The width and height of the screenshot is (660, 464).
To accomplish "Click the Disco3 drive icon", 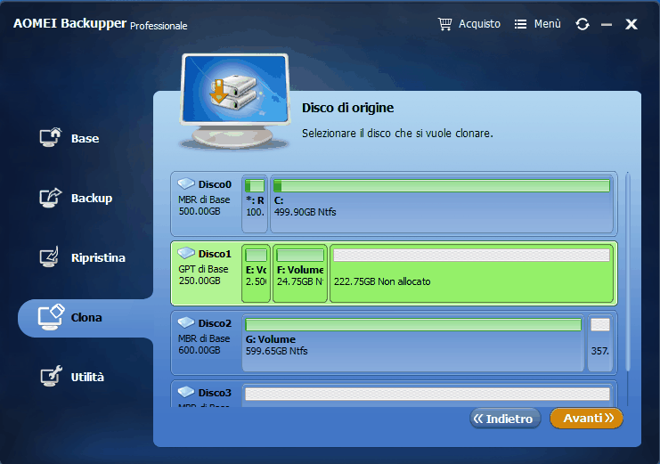I will click(x=185, y=392).
